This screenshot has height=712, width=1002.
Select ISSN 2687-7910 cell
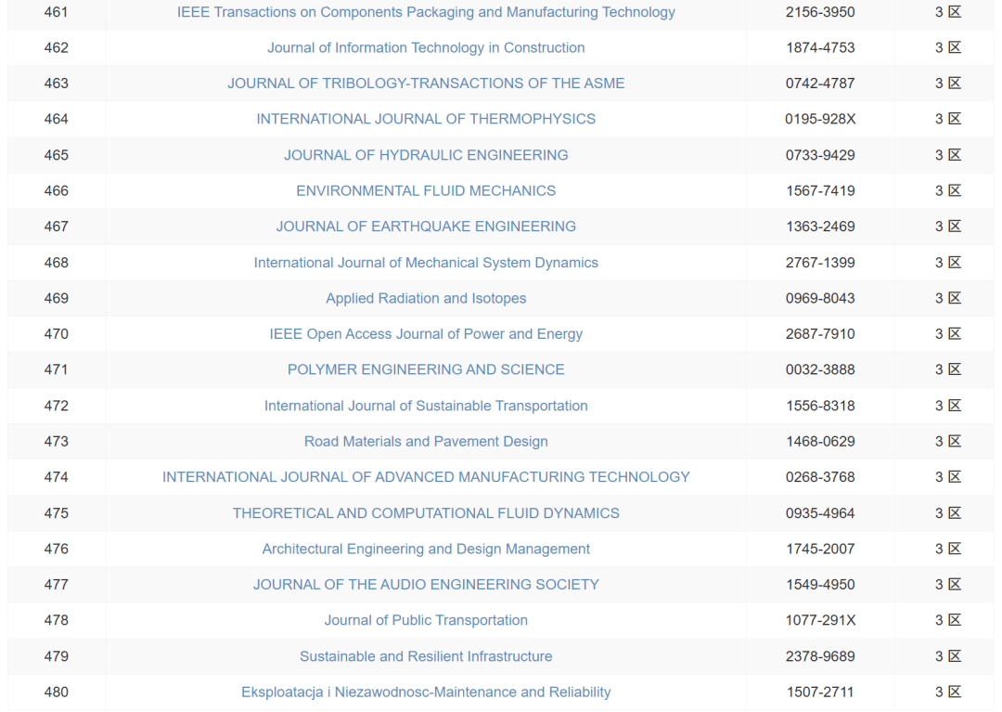(820, 334)
